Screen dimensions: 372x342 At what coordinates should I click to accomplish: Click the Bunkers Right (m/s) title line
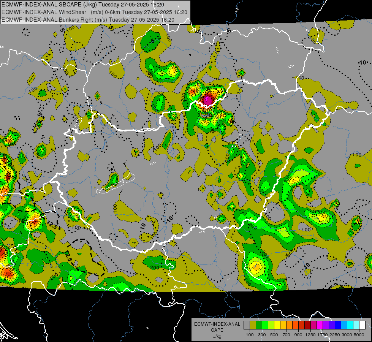tap(88, 20)
